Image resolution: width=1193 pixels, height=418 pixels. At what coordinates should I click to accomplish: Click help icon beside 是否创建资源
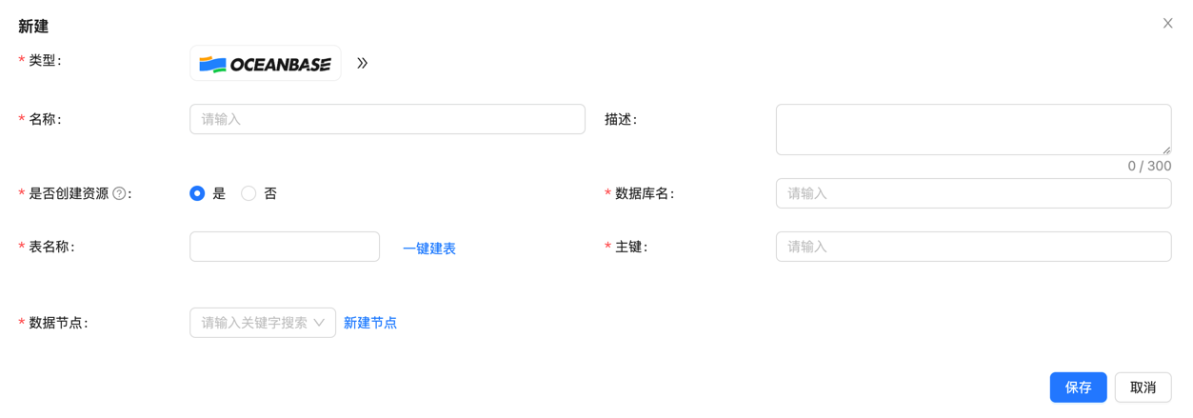coord(119,193)
